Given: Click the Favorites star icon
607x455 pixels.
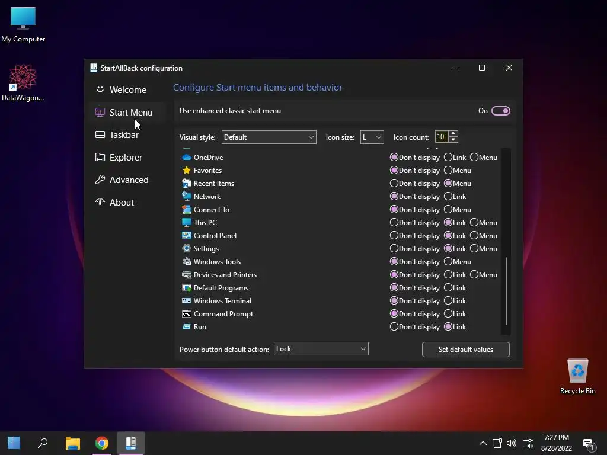Looking at the screenshot, I should coord(187,170).
